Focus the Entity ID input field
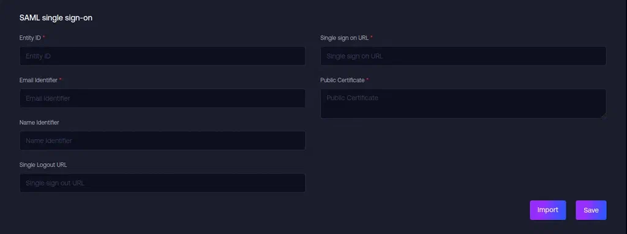Screen dimensions: 627x234 (x=162, y=56)
